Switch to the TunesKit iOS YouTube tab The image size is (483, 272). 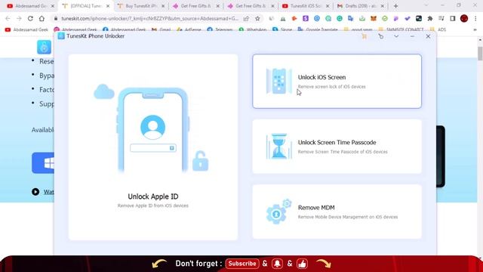306,6
